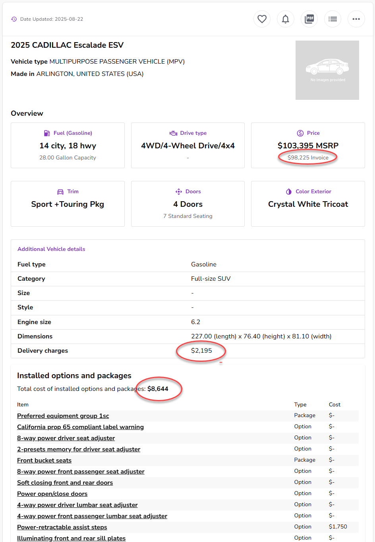Open 4-way power driver lumbar seat adjuster

pos(77,505)
